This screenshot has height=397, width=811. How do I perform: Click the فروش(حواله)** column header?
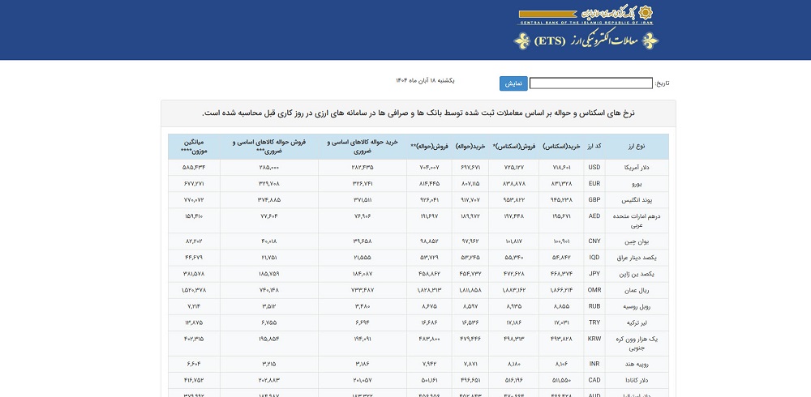[429, 147]
